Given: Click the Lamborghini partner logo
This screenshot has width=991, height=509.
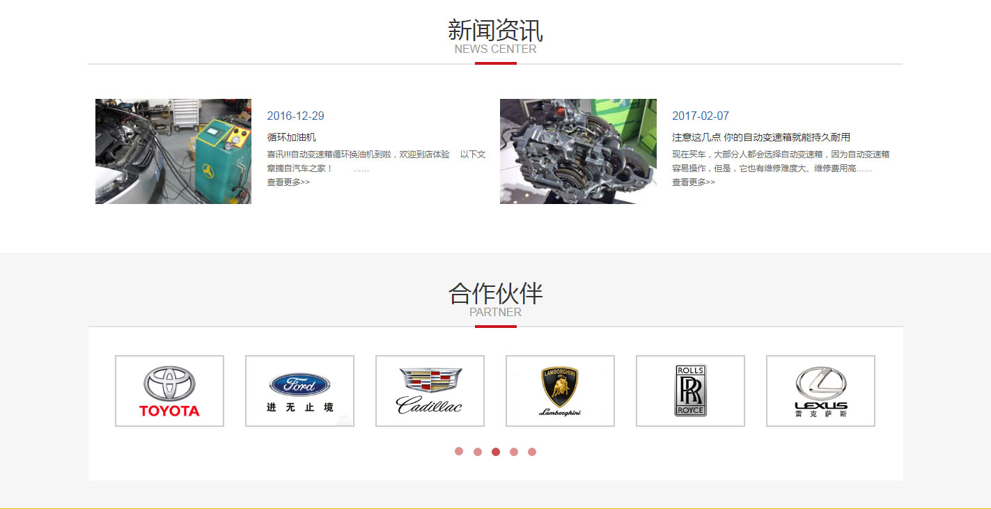Looking at the screenshot, I should click(x=560, y=391).
